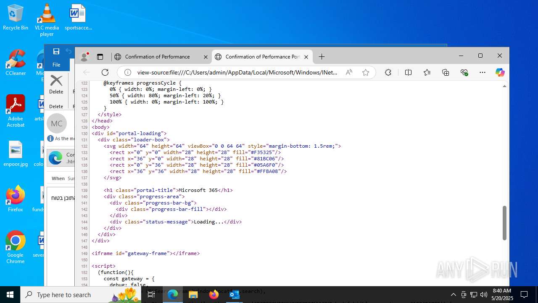Open the tab actions menu icon
The image size is (538, 303).
point(100,56)
